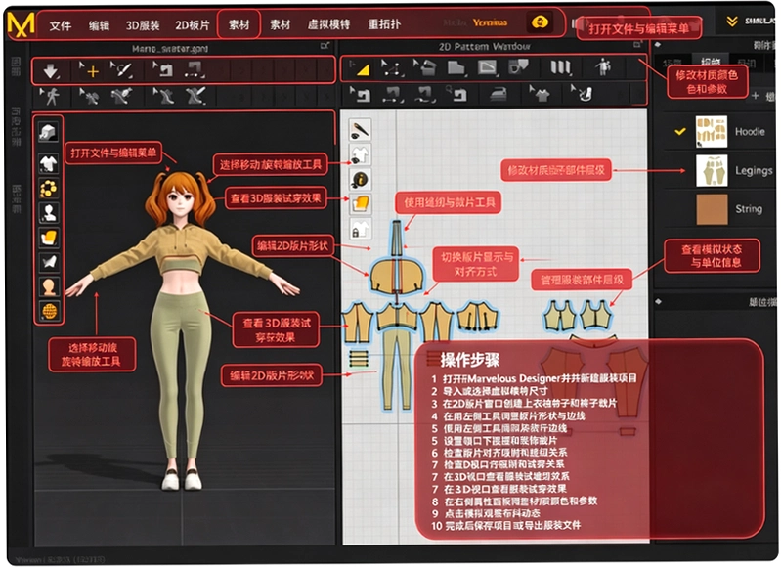Toggle the yellow checkmark beside Hoodie
781x567 pixels.
[680, 132]
